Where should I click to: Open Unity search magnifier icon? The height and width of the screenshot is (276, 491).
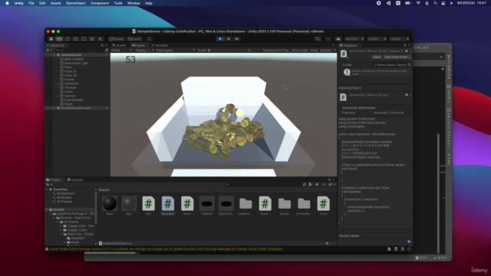click(318, 39)
